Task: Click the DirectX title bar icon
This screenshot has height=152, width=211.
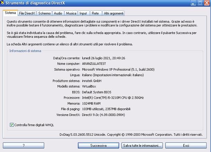Action: pos(2,3)
